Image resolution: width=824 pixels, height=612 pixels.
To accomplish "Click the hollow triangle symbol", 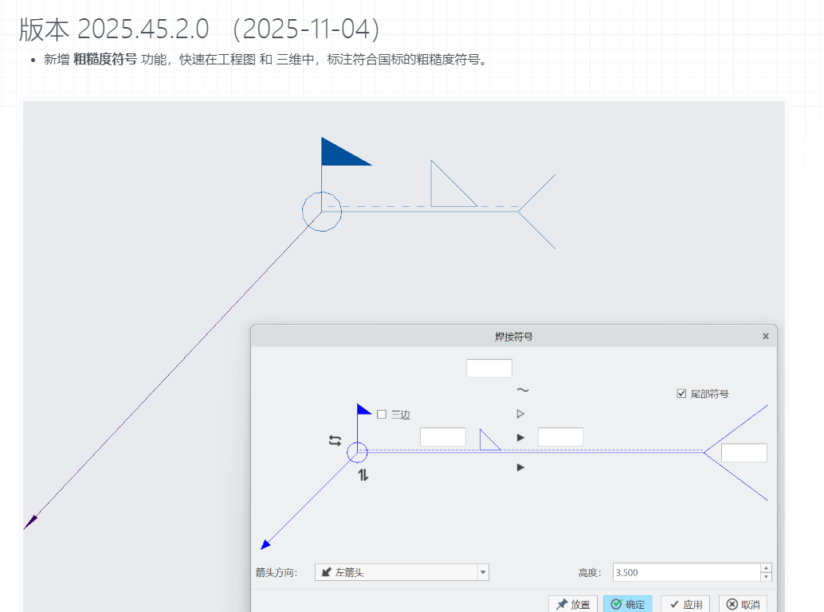I will coord(520,414).
